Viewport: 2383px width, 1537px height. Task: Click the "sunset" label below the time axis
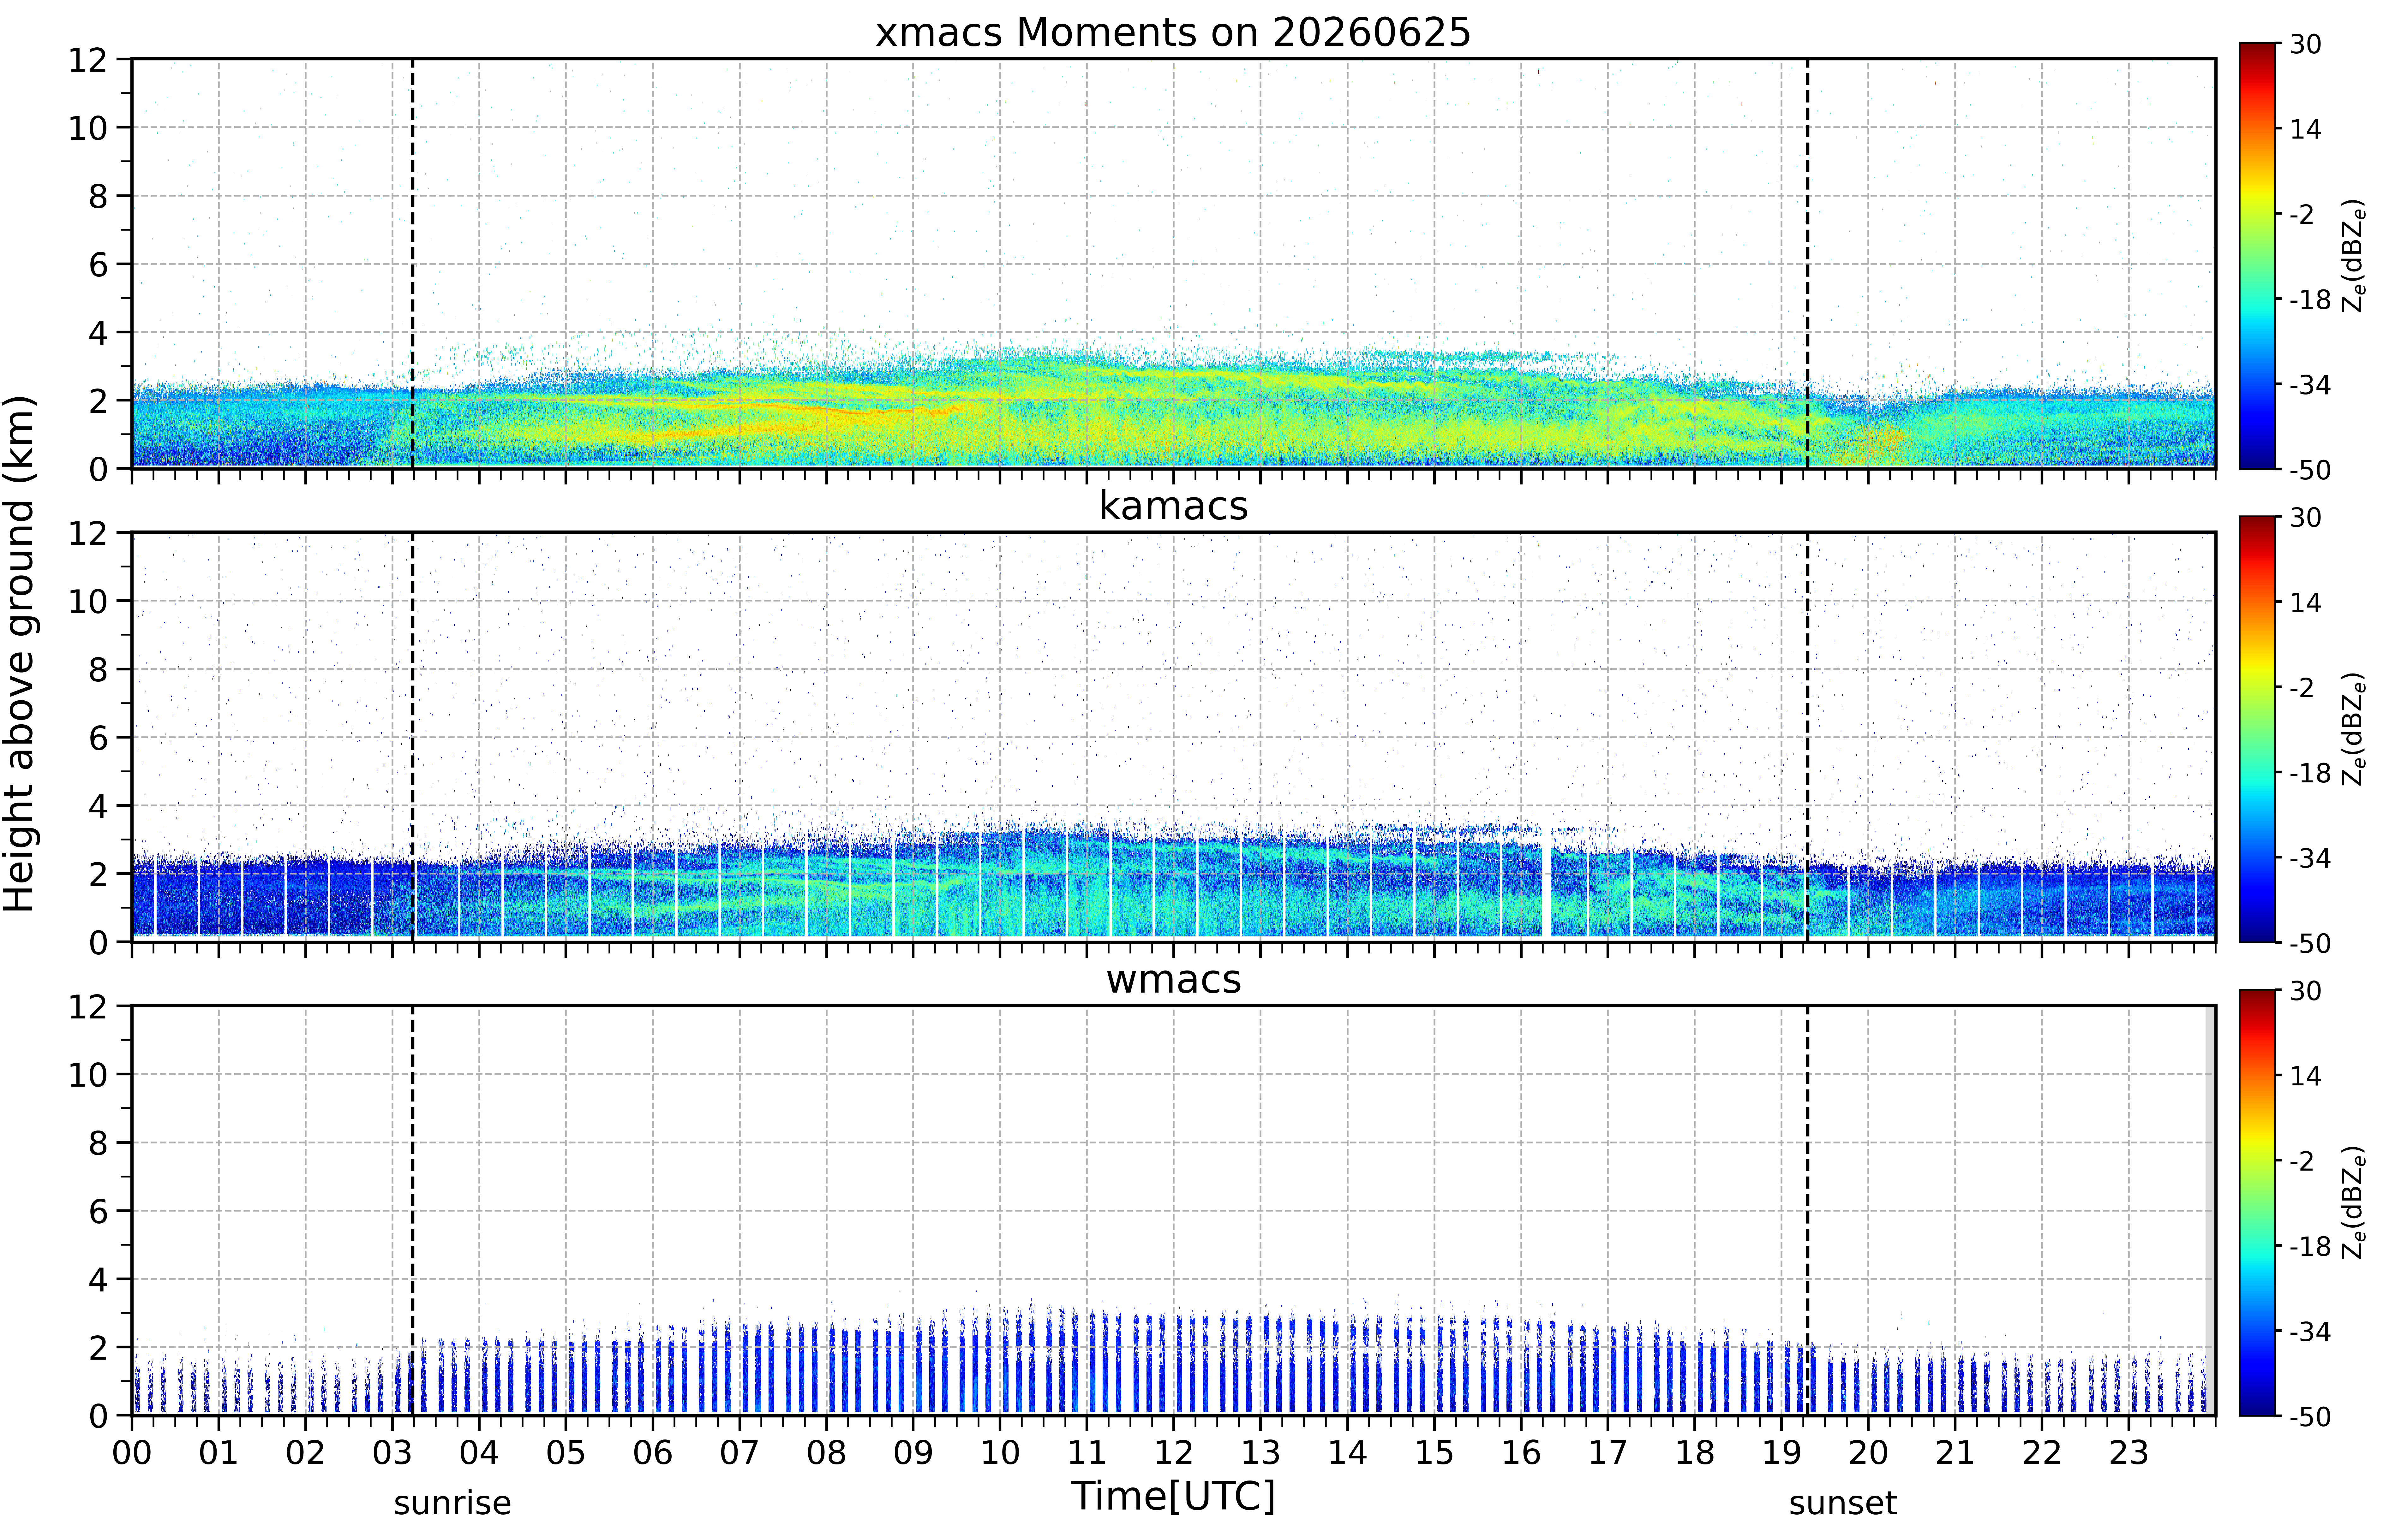pyautogui.click(x=1843, y=1503)
